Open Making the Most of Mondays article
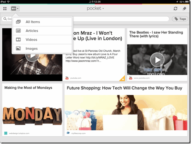The image size is (191, 144). click(28, 88)
